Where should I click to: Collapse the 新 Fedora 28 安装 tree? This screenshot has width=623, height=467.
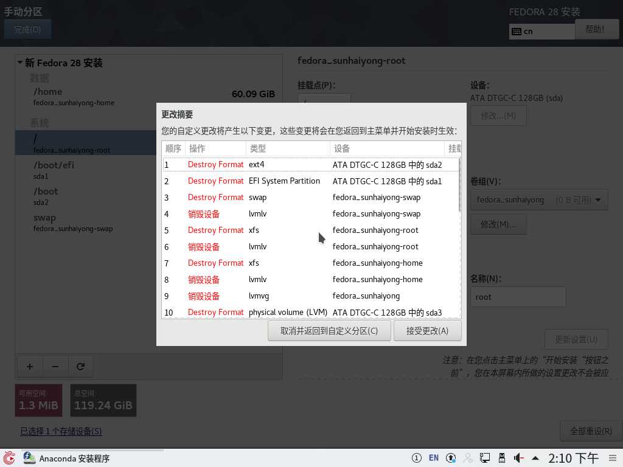(20, 63)
